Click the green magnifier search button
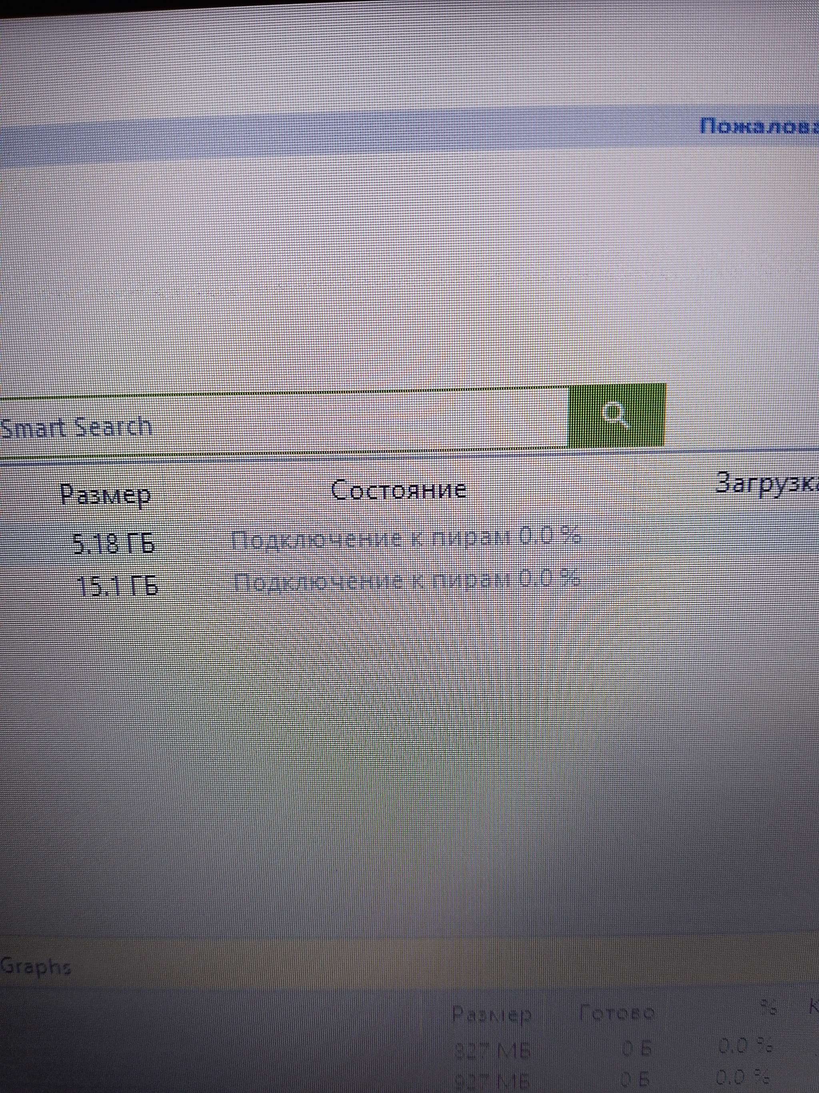This screenshot has height=1093, width=819. [617, 415]
